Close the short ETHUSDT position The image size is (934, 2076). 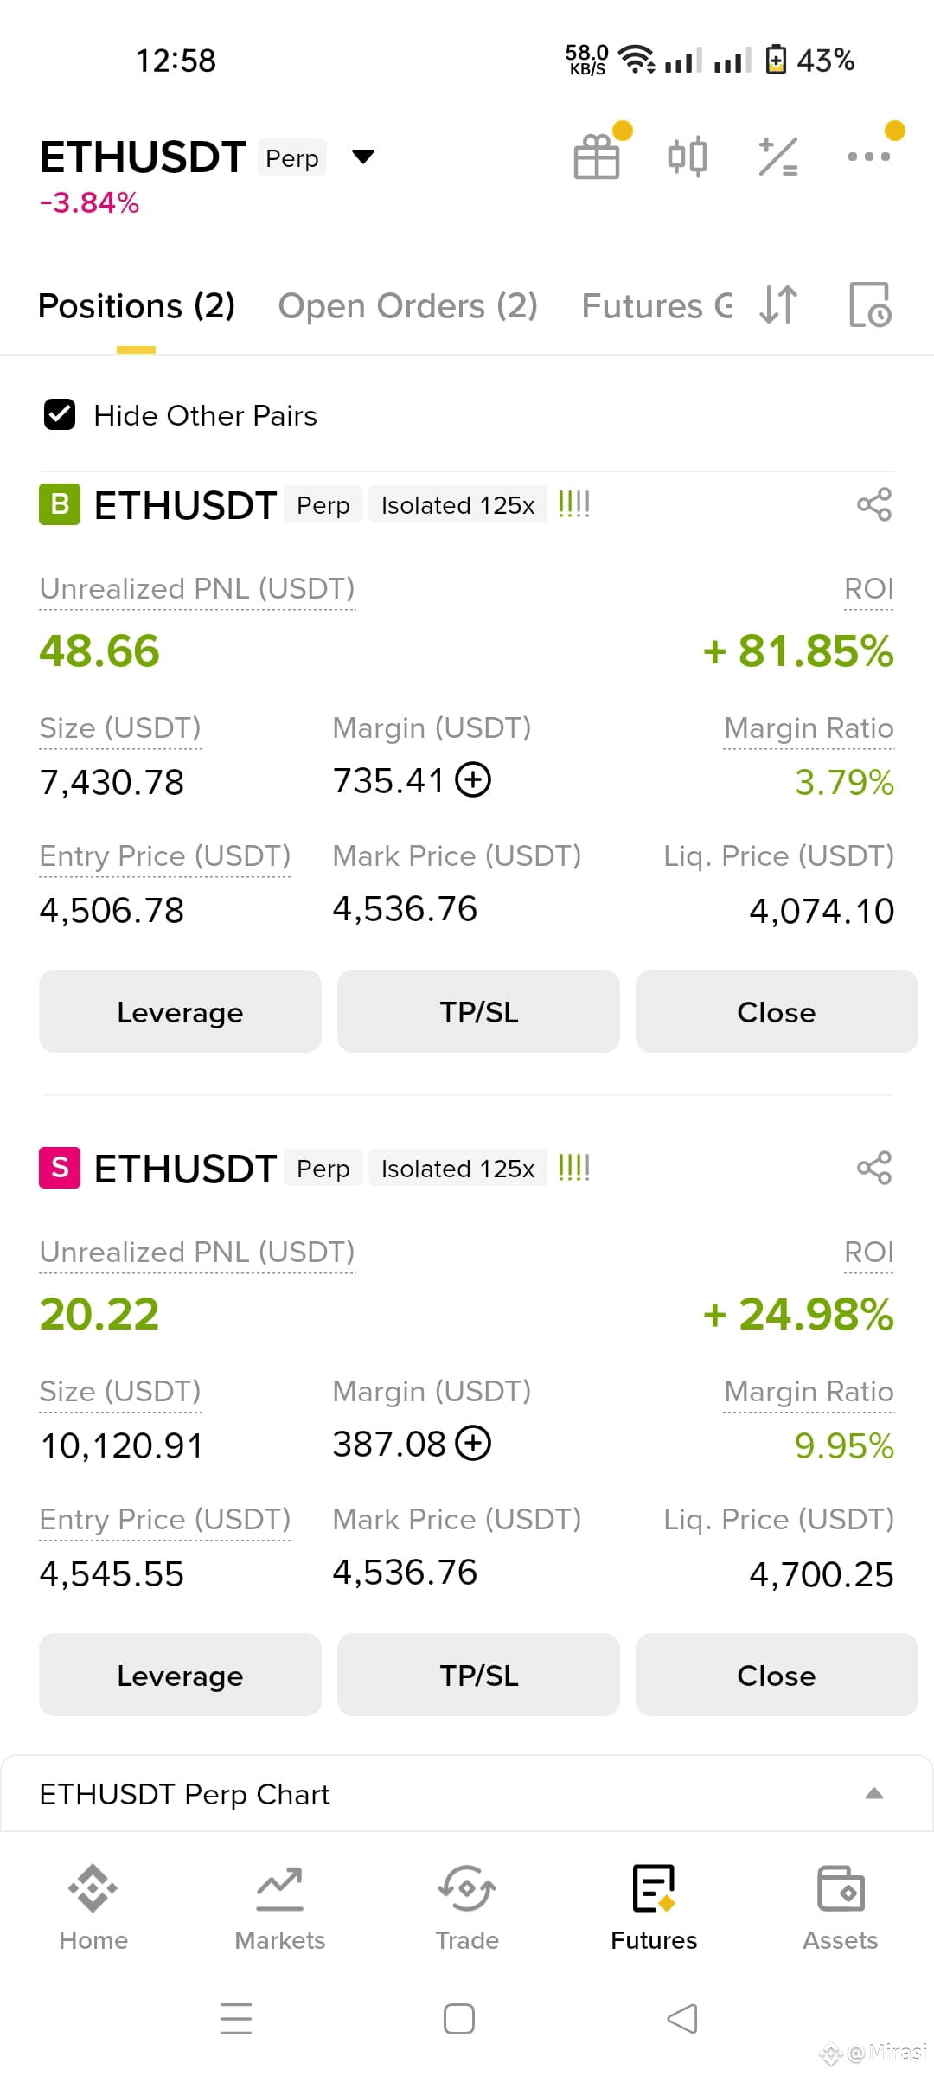(x=777, y=1675)
